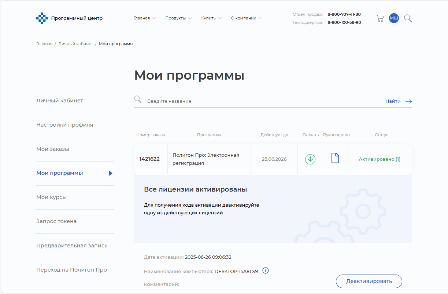This screenshot has height=294, width=448.
Task: Click the Найти search link
Action: point(393,101)
